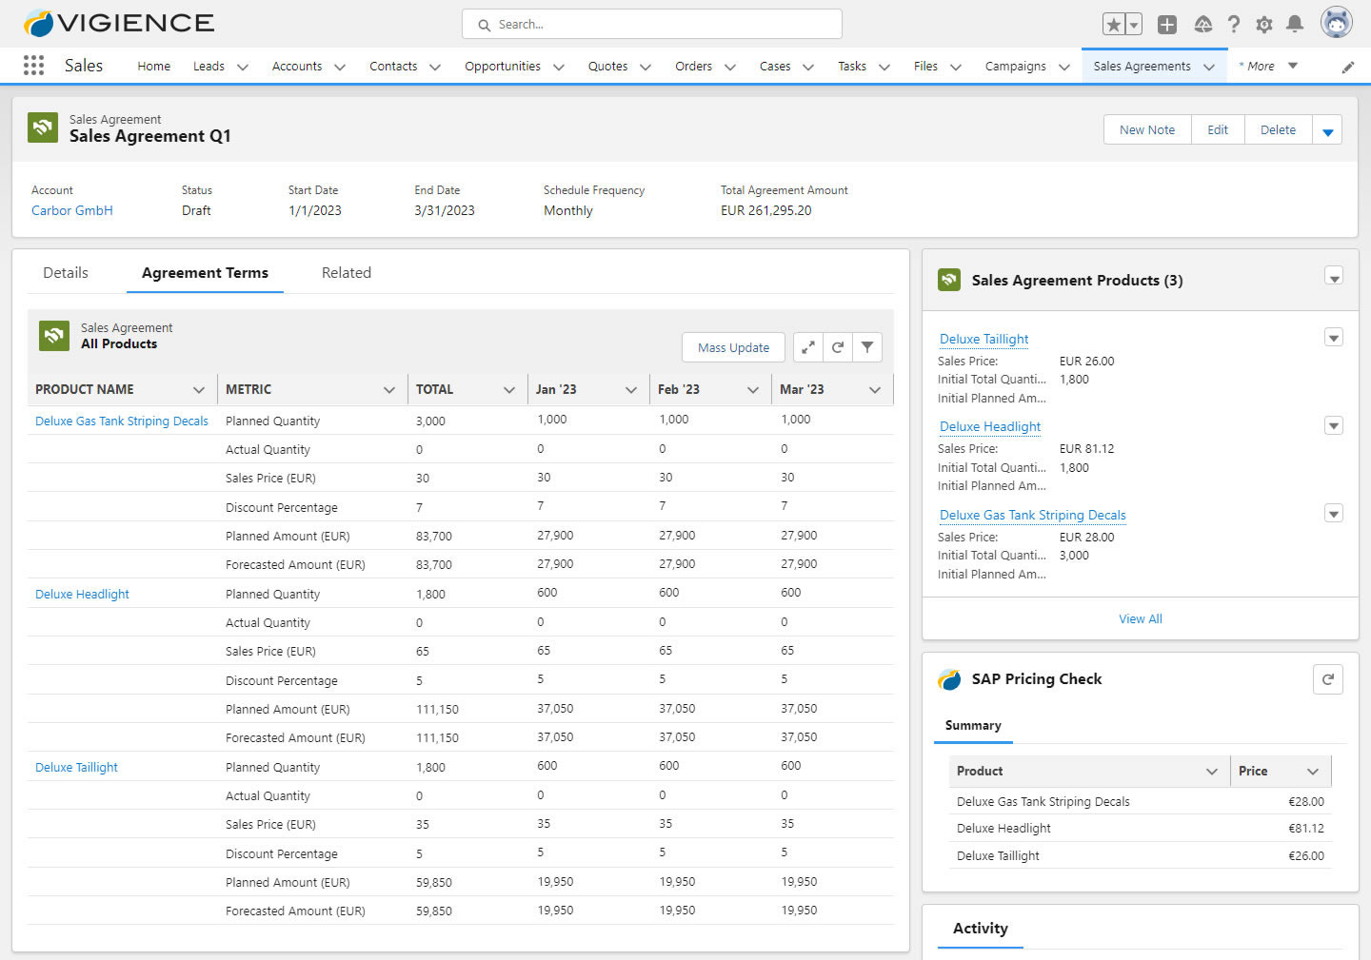Open the Notifications bell
The height and width of the screenshot is (960, 1371).
(1295, 25)
